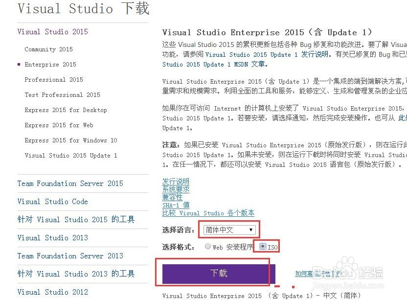
Task: Open the 系统要求 system requirements link
Action: coord(176,189)
